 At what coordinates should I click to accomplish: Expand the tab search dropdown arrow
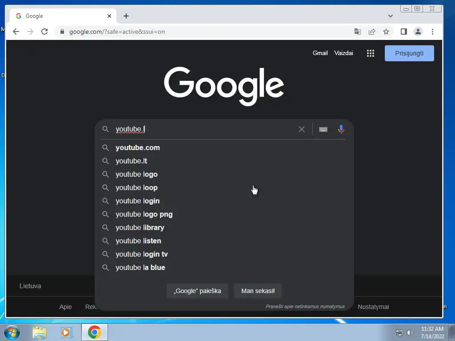pos(390,16)
